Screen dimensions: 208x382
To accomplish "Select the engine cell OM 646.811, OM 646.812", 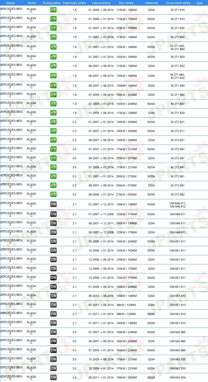I will coord(178,205).
